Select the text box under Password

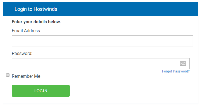click(101, 64)
